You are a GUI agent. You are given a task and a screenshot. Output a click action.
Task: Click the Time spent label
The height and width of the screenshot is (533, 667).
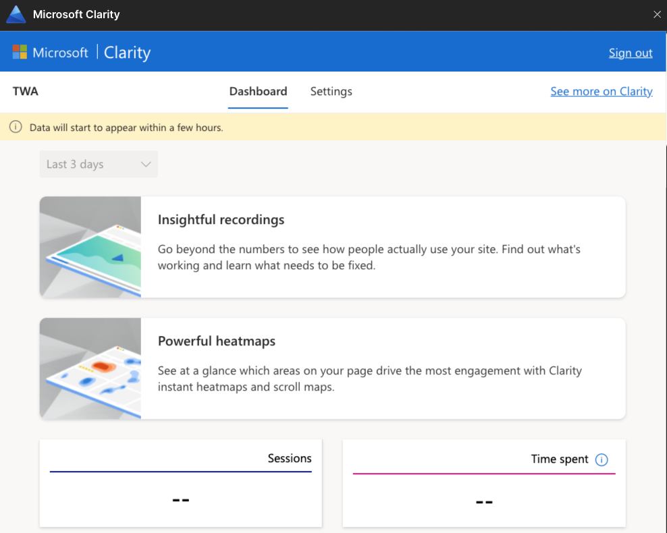pos(560,459)
